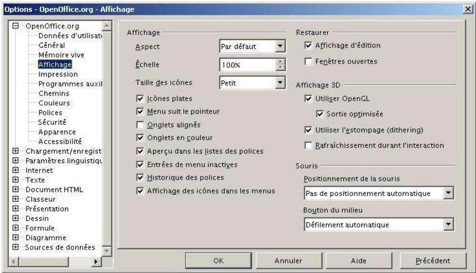Viewport: 476px width, 273px height.
Task: Open the Polices settings page
Action: point(50,113)
